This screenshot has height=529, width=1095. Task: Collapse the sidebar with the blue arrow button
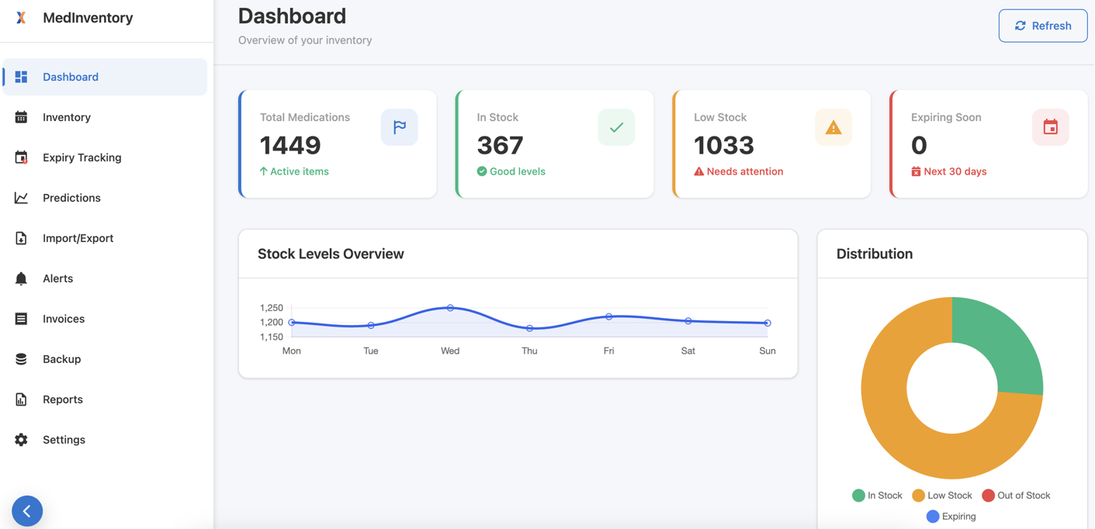[27, 511]
